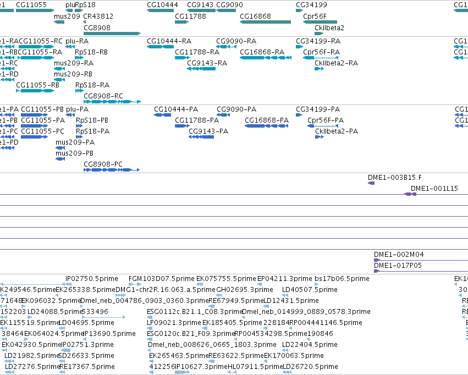
Task: Click the EK170063.5prime EST label
Action: 294,356
